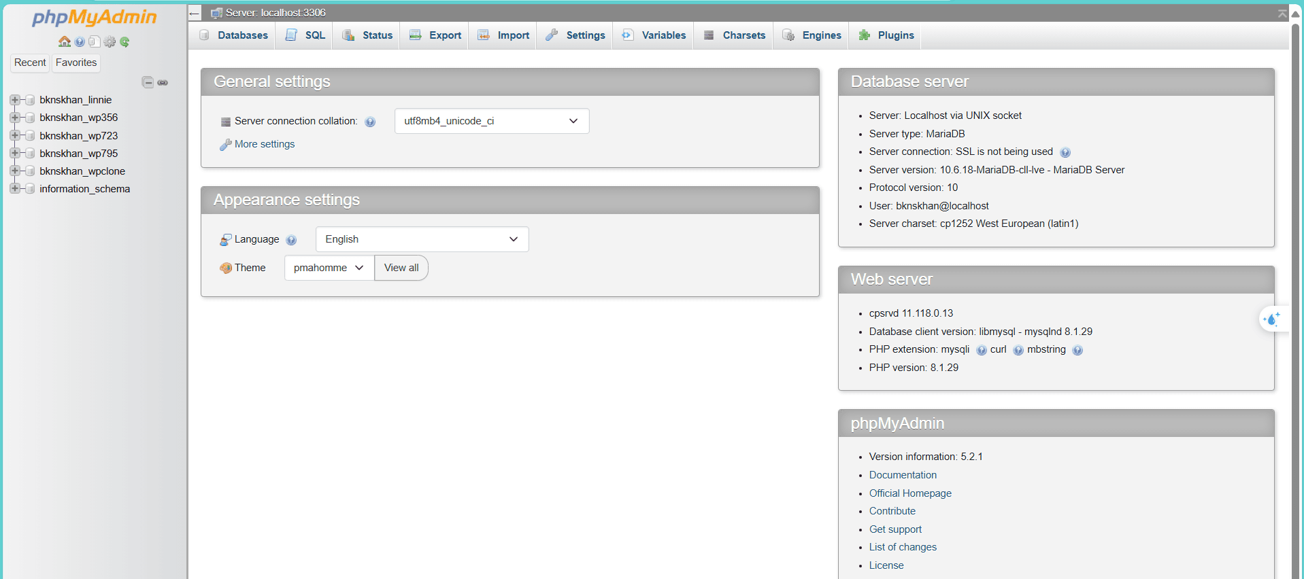Show the Recent tables list
The image size is (1304, 579).
click(x=30, y=63)
